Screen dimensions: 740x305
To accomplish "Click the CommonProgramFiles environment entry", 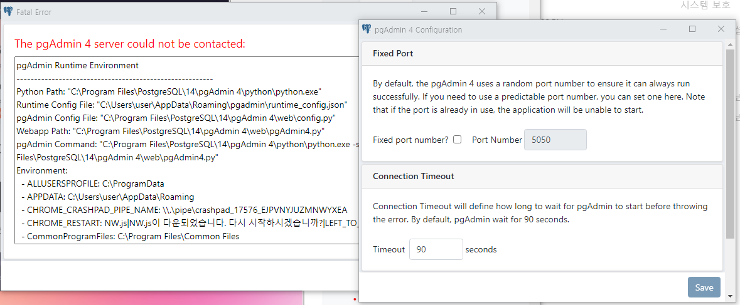I will (131, 237).
